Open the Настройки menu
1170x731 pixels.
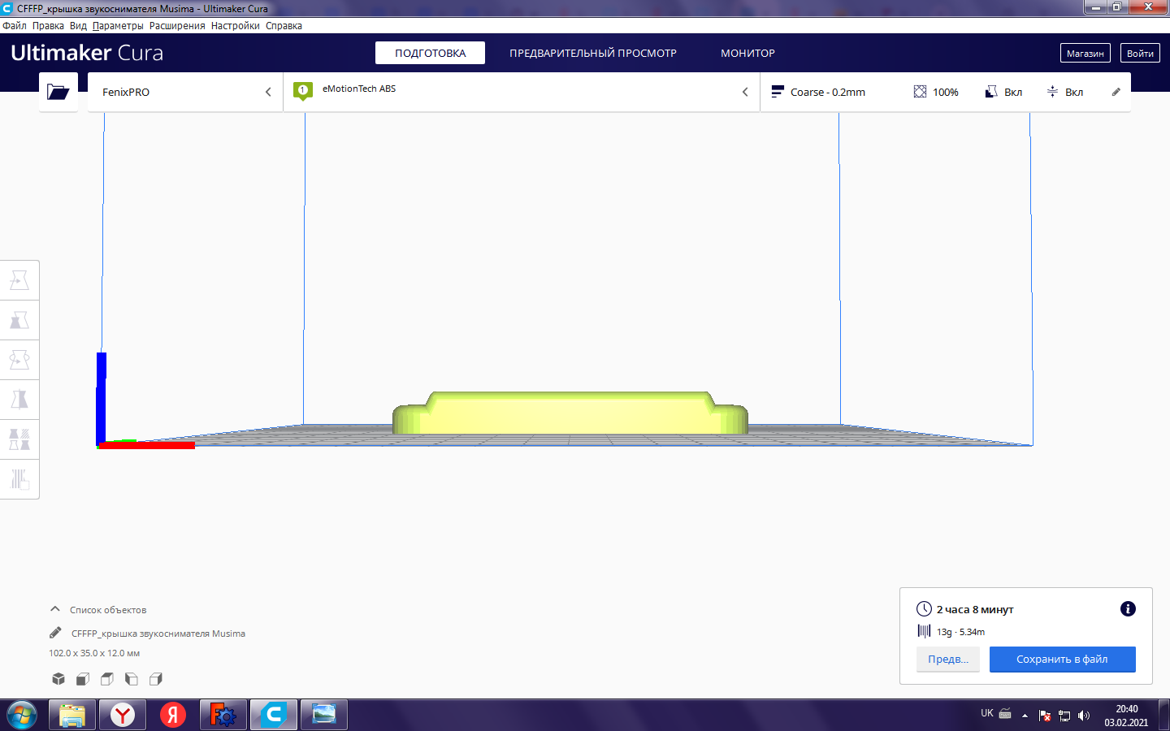[x=236, y=26]
